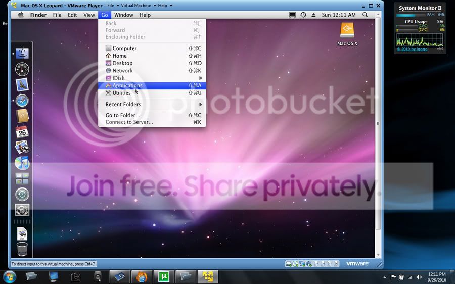Click Time Machine menu bar icon
The width and height of the screenshot is (455, 284).
[x=303, y=15]
